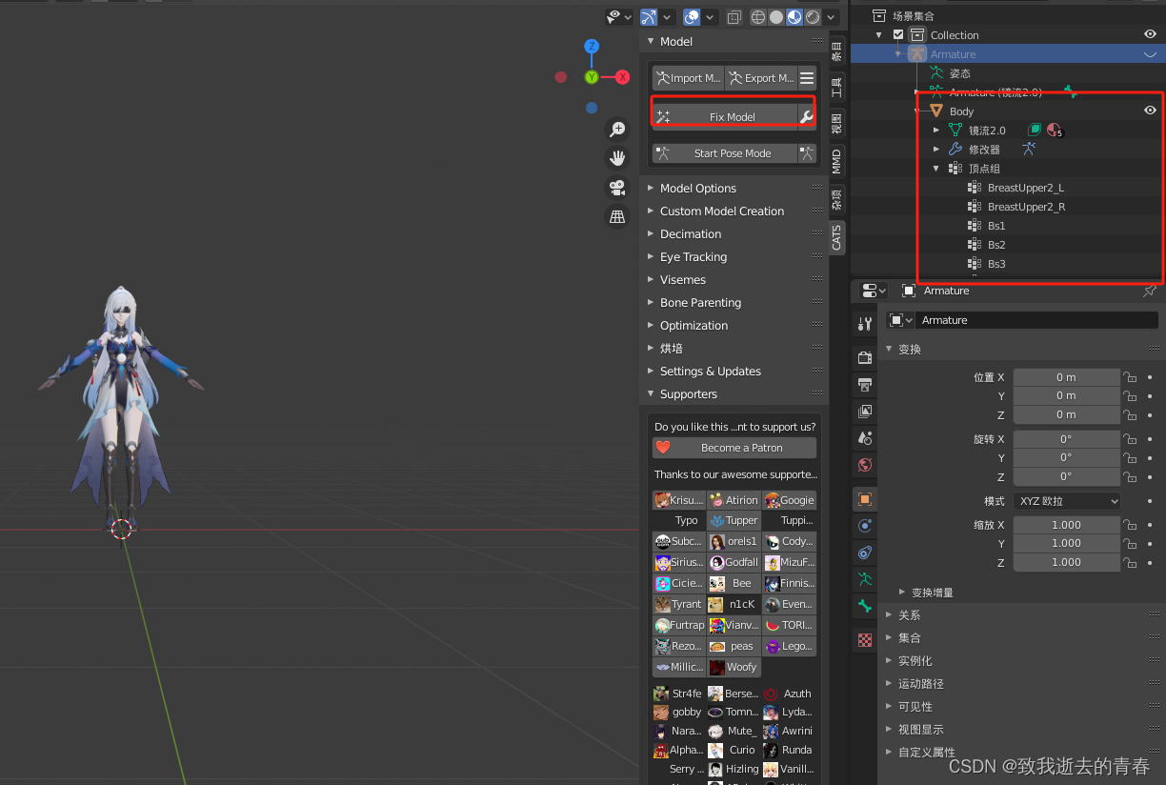Select material preview shading mode

(x=794, y=17)
